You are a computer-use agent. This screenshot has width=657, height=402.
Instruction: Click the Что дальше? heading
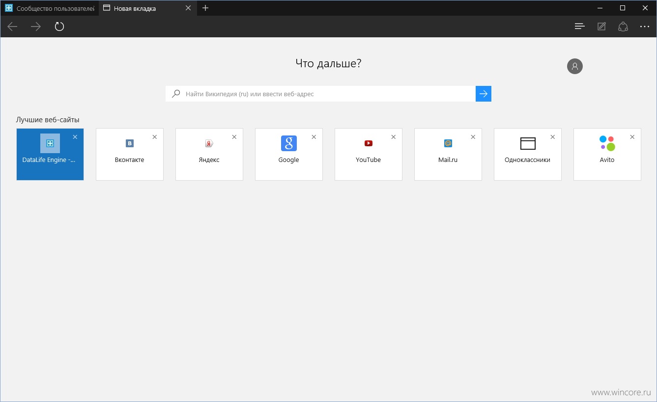328,63
